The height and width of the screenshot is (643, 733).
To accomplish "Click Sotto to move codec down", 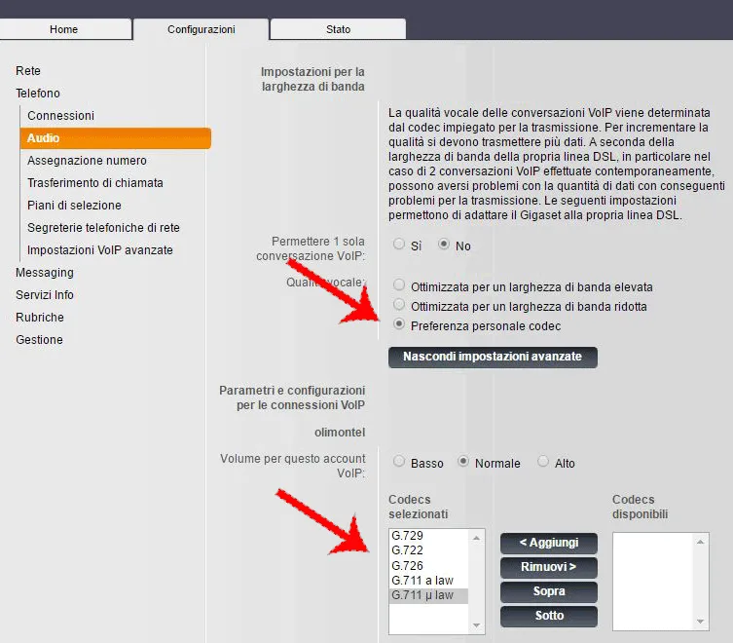I will pyautogui.click(x=549, y=616).
